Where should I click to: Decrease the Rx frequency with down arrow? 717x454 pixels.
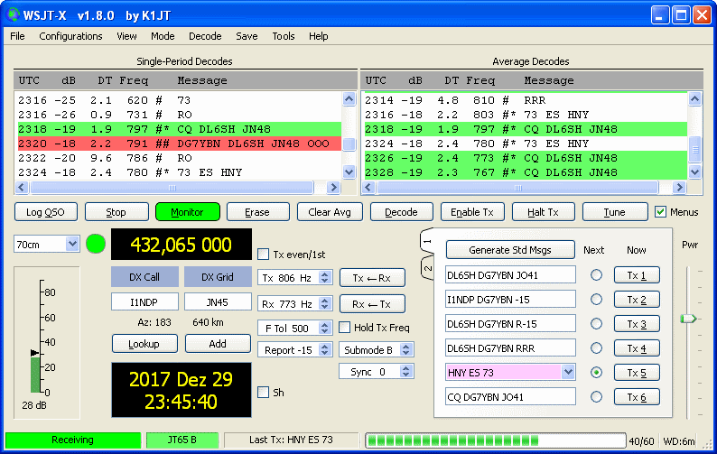[326, 307]
